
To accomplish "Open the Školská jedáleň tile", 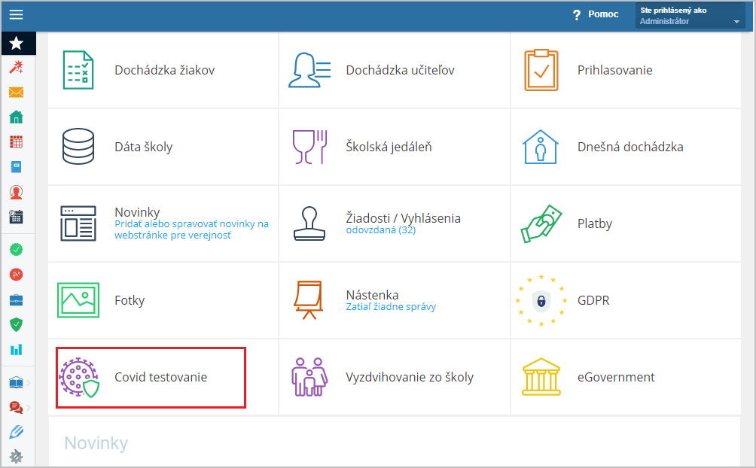I will (x=389, y=147).
